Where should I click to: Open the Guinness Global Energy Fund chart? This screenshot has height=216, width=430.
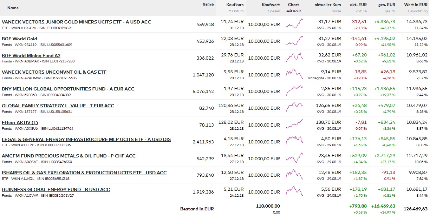pyautogui.click(x=294, y=192)
